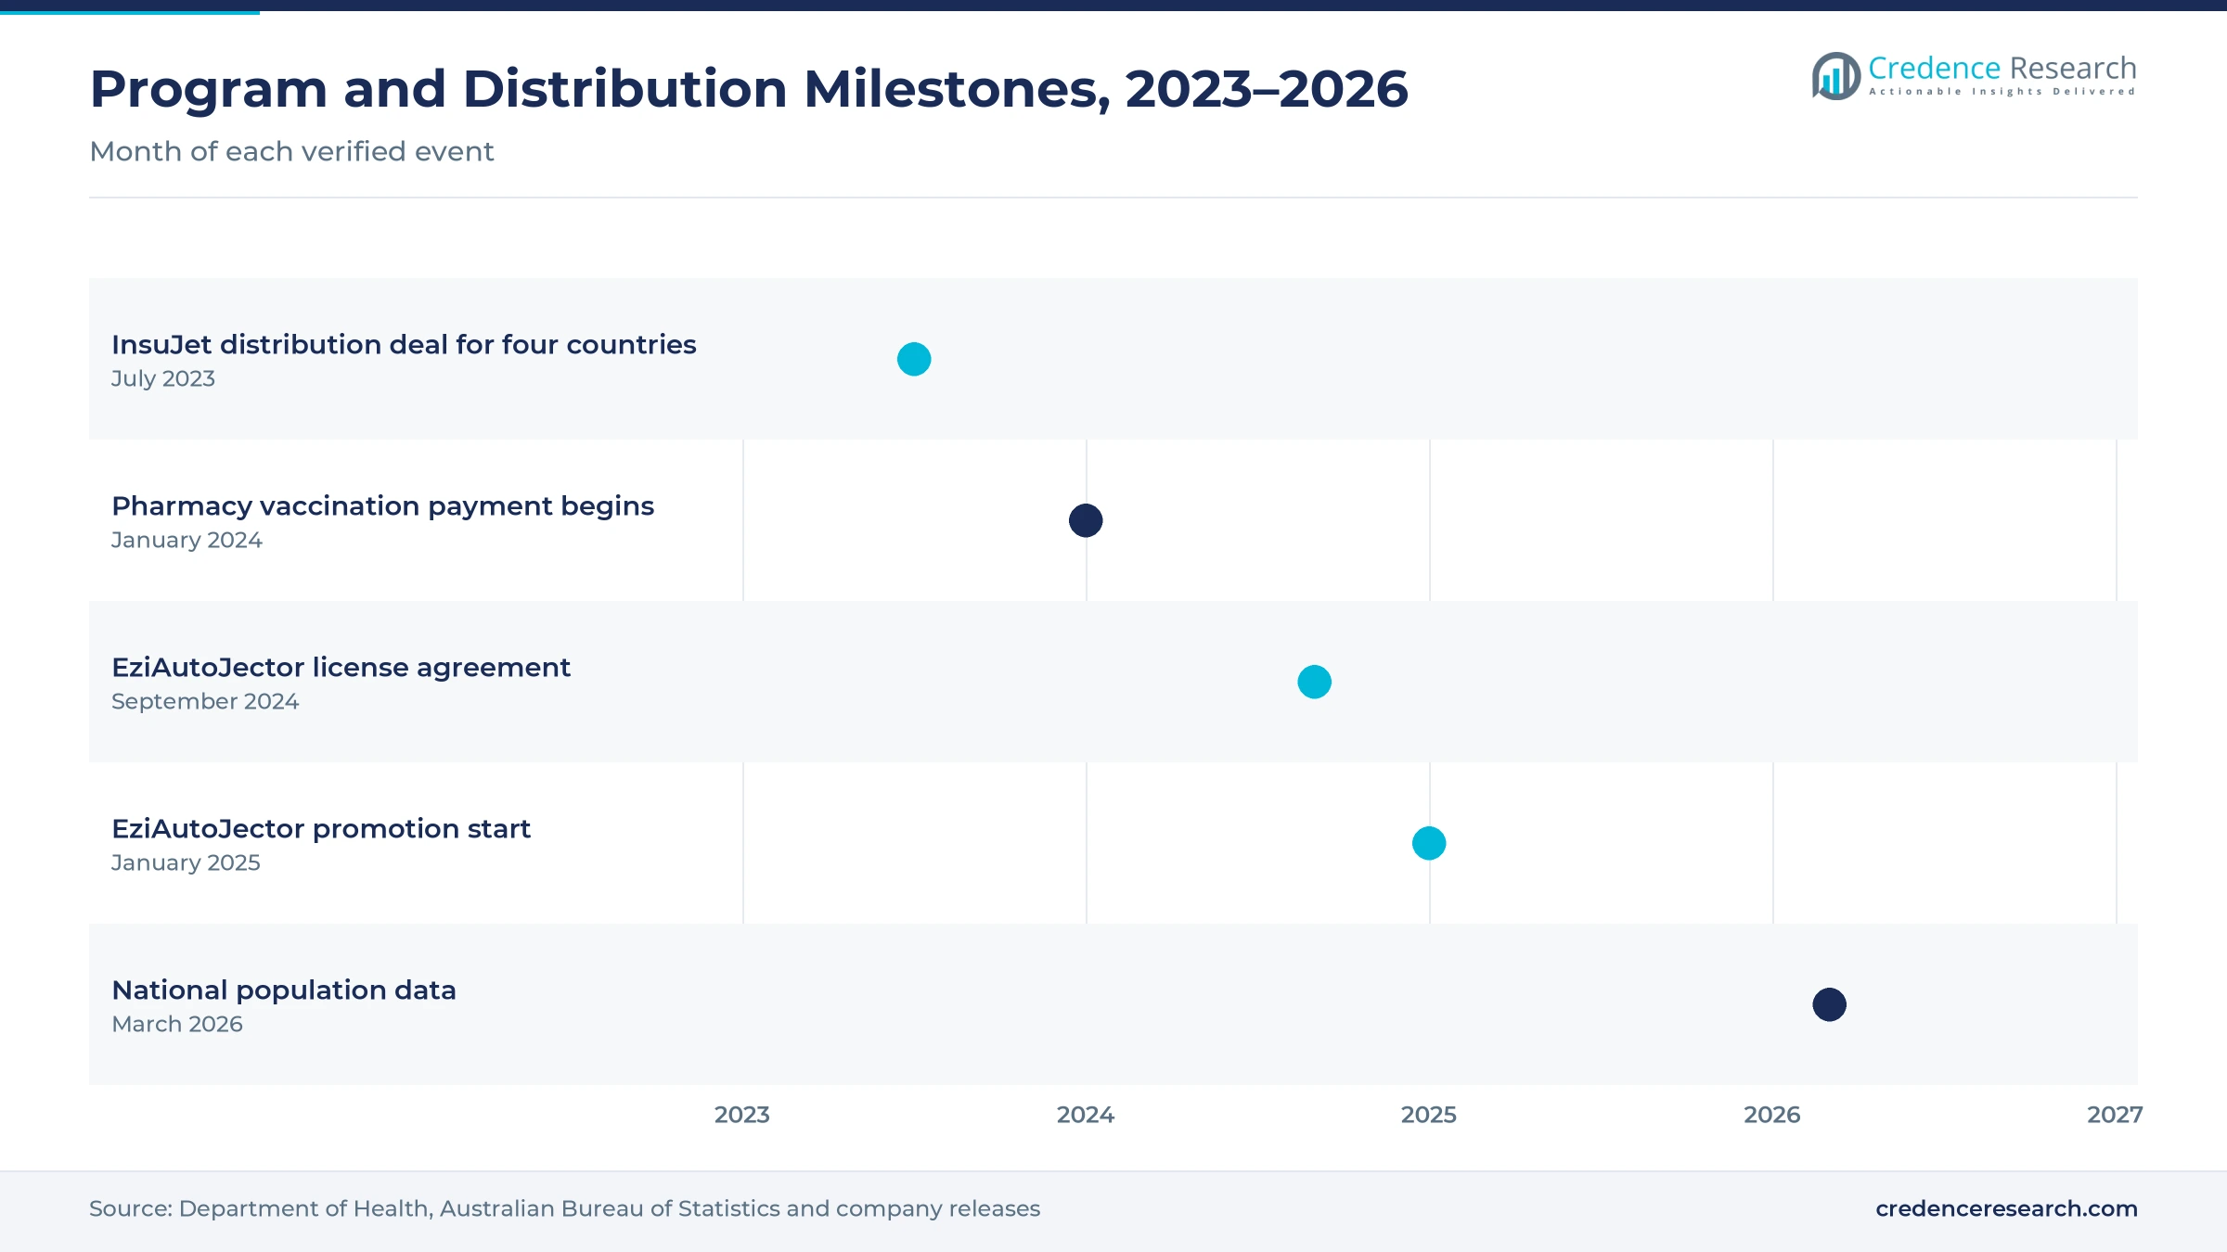Click the March 2026 date text

tap(177, 1024)
